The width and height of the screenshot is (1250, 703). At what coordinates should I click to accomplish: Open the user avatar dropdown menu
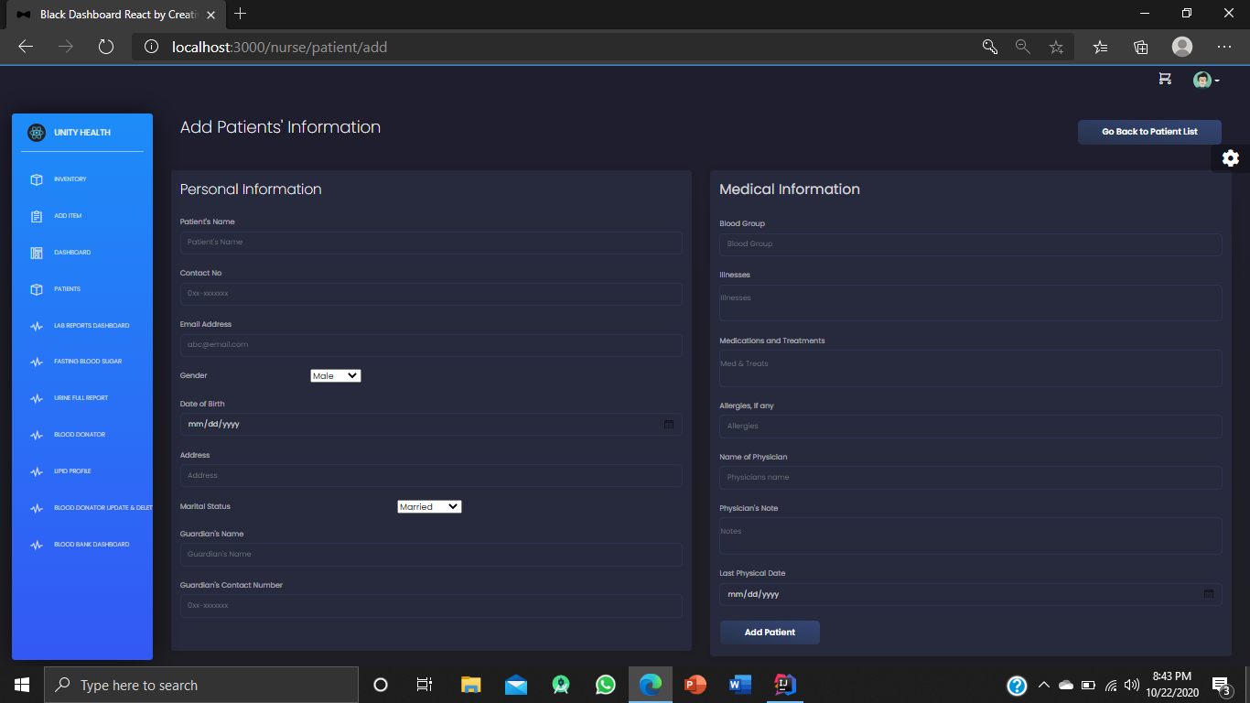1206,81
